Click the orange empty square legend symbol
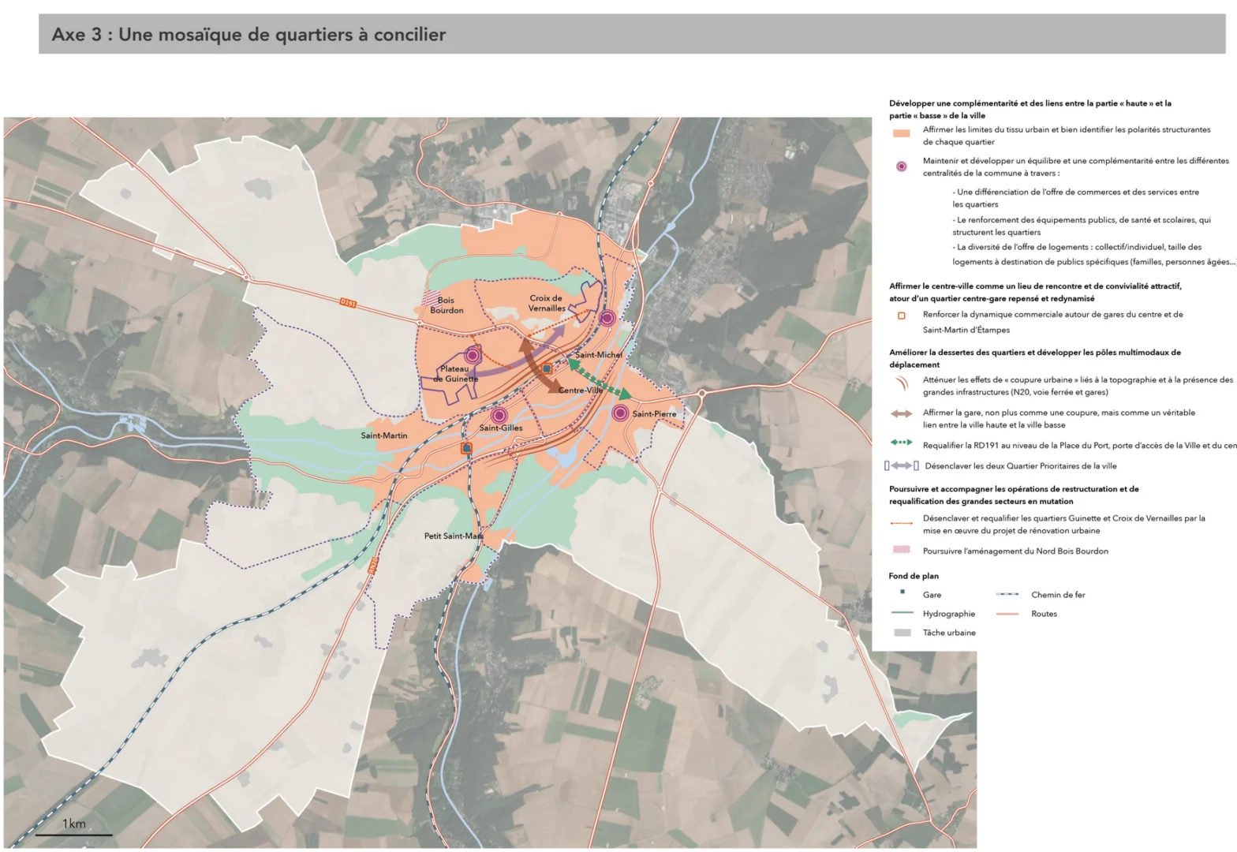The height and width of the screenshot is (852, 1237). [901, 316]
